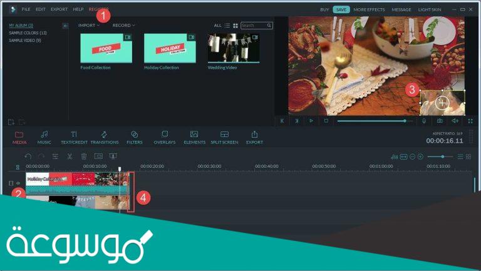Switch media library to grid view
This screenshot has width=481, height=271.
pos(235,26)
